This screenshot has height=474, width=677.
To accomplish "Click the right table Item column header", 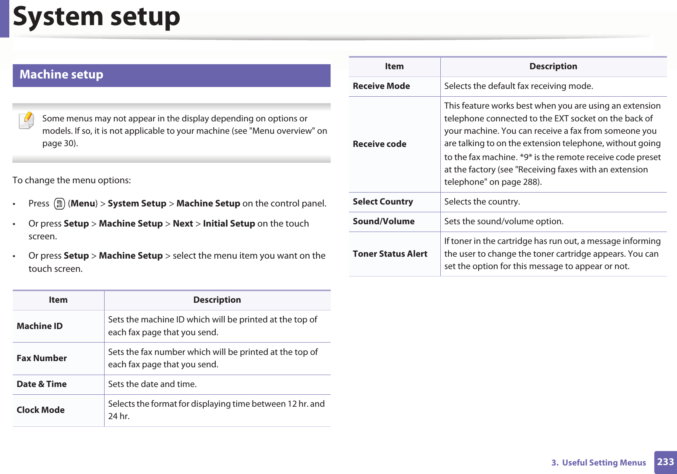I will [394, 66].
